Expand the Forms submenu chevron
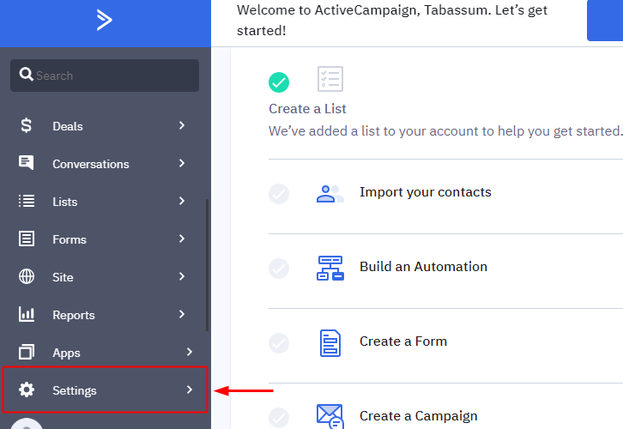The height and width of the screenshot is (429, 623). point(182,239)
